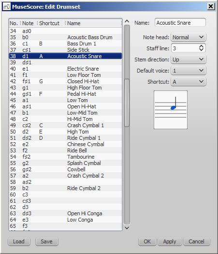This screenshot has width=218, height=254.
Task: Sort by the Name column header
Action: click(x=94, y=23)
